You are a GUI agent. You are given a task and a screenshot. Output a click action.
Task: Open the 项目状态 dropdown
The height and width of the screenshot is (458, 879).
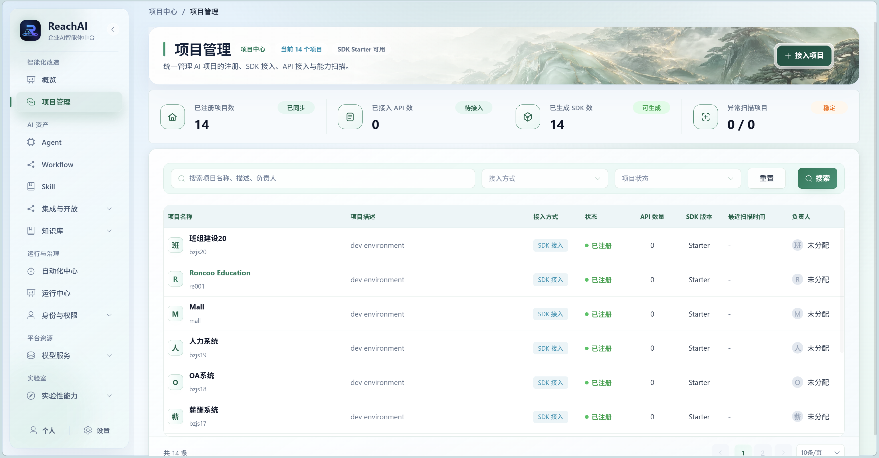[678, 178]
